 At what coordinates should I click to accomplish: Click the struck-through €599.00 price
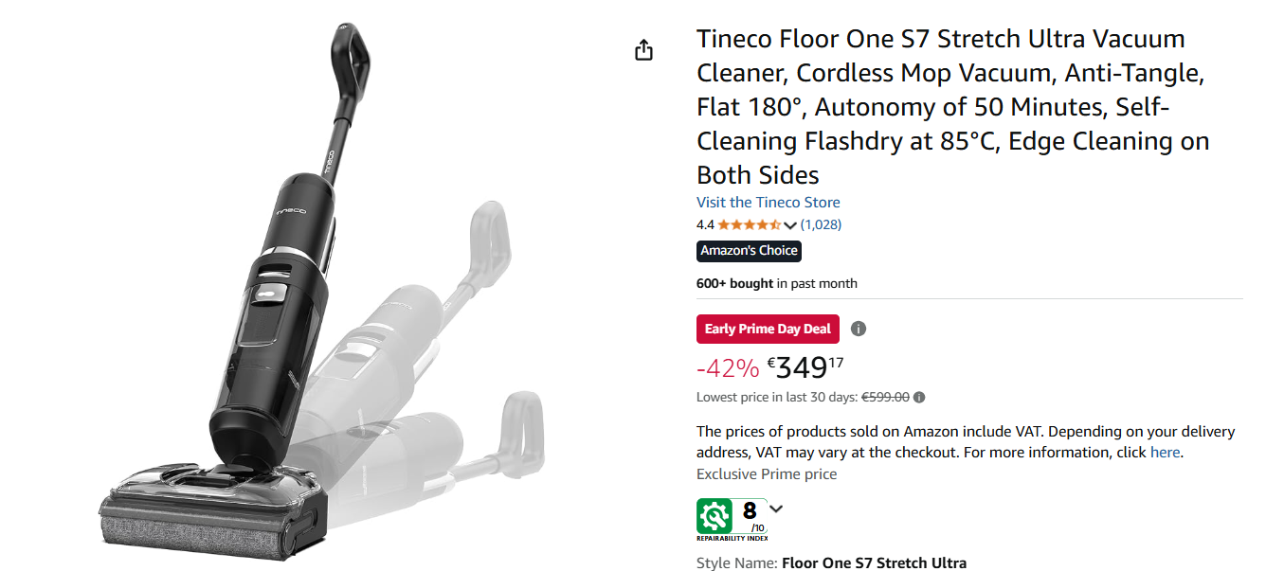(x=886, y=398)
